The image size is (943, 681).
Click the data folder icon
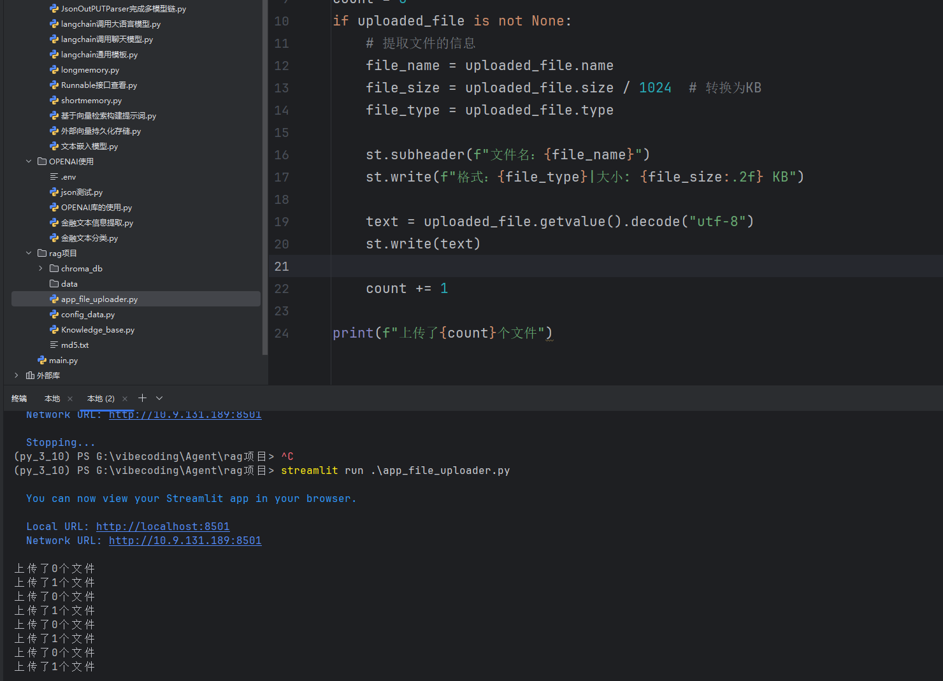pyautogui.click(x=54, y=284)
